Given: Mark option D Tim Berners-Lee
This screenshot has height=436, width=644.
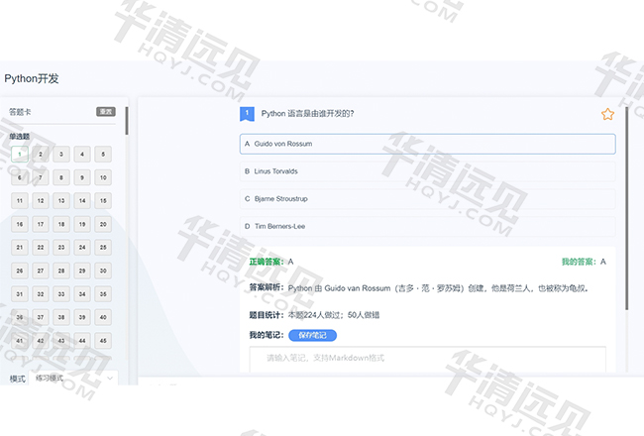Looking at the screenshot, I should [427, 226].
